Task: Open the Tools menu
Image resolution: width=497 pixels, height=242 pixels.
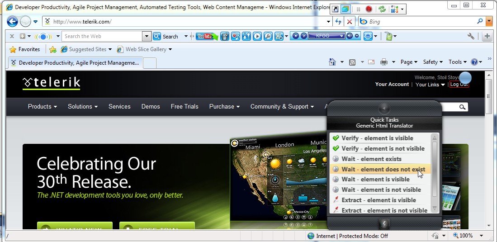Action: (x=457, y=62)
